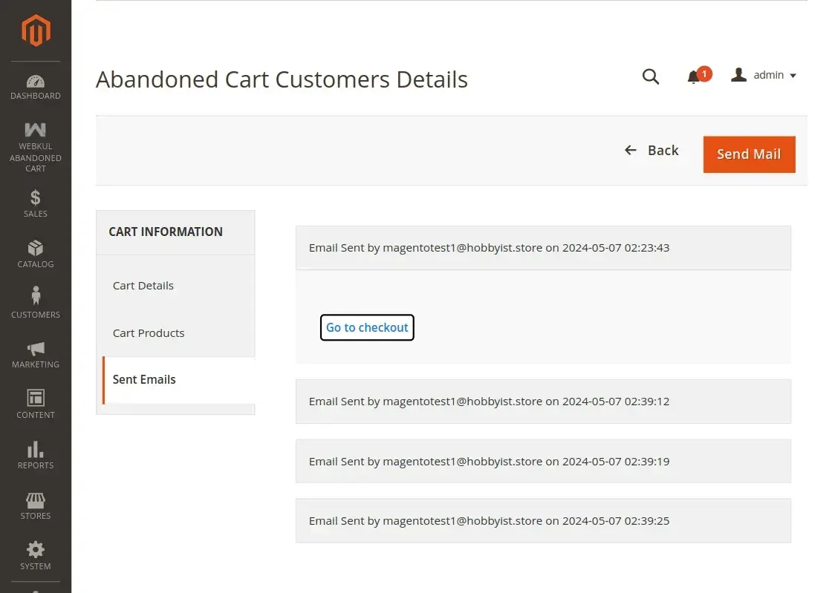Open the Customers menu
The width and height of the screenshot is (832, 593).
35,303
